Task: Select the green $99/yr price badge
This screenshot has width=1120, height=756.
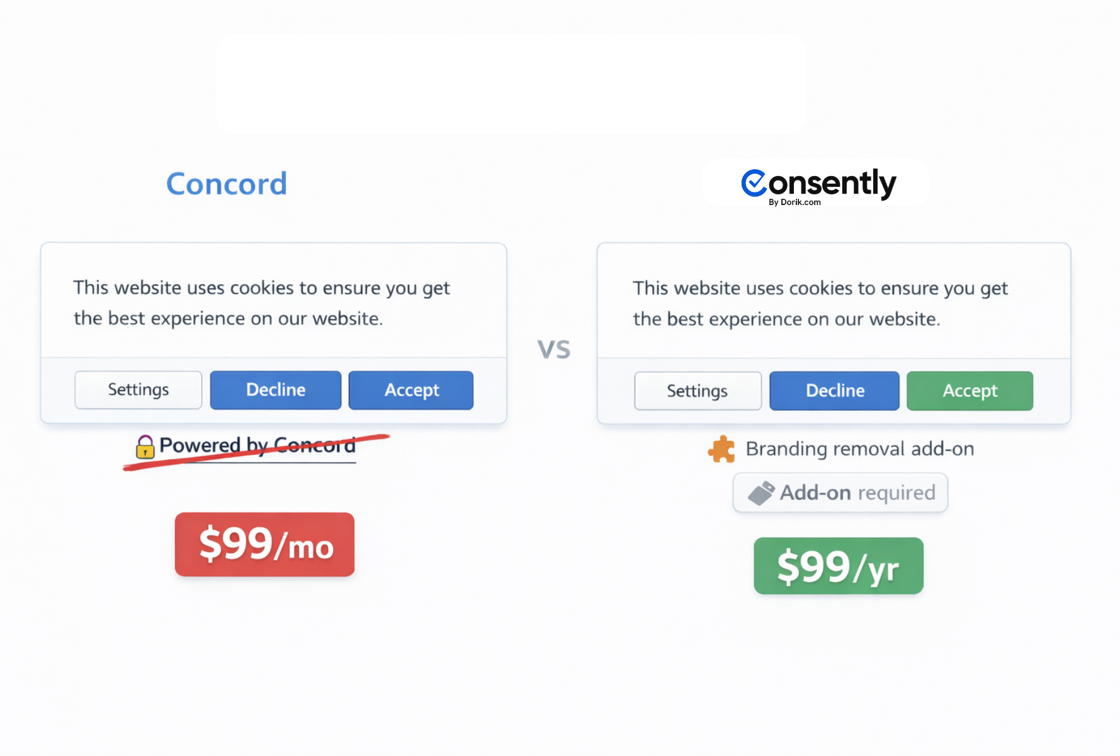Action: point(839,566)
